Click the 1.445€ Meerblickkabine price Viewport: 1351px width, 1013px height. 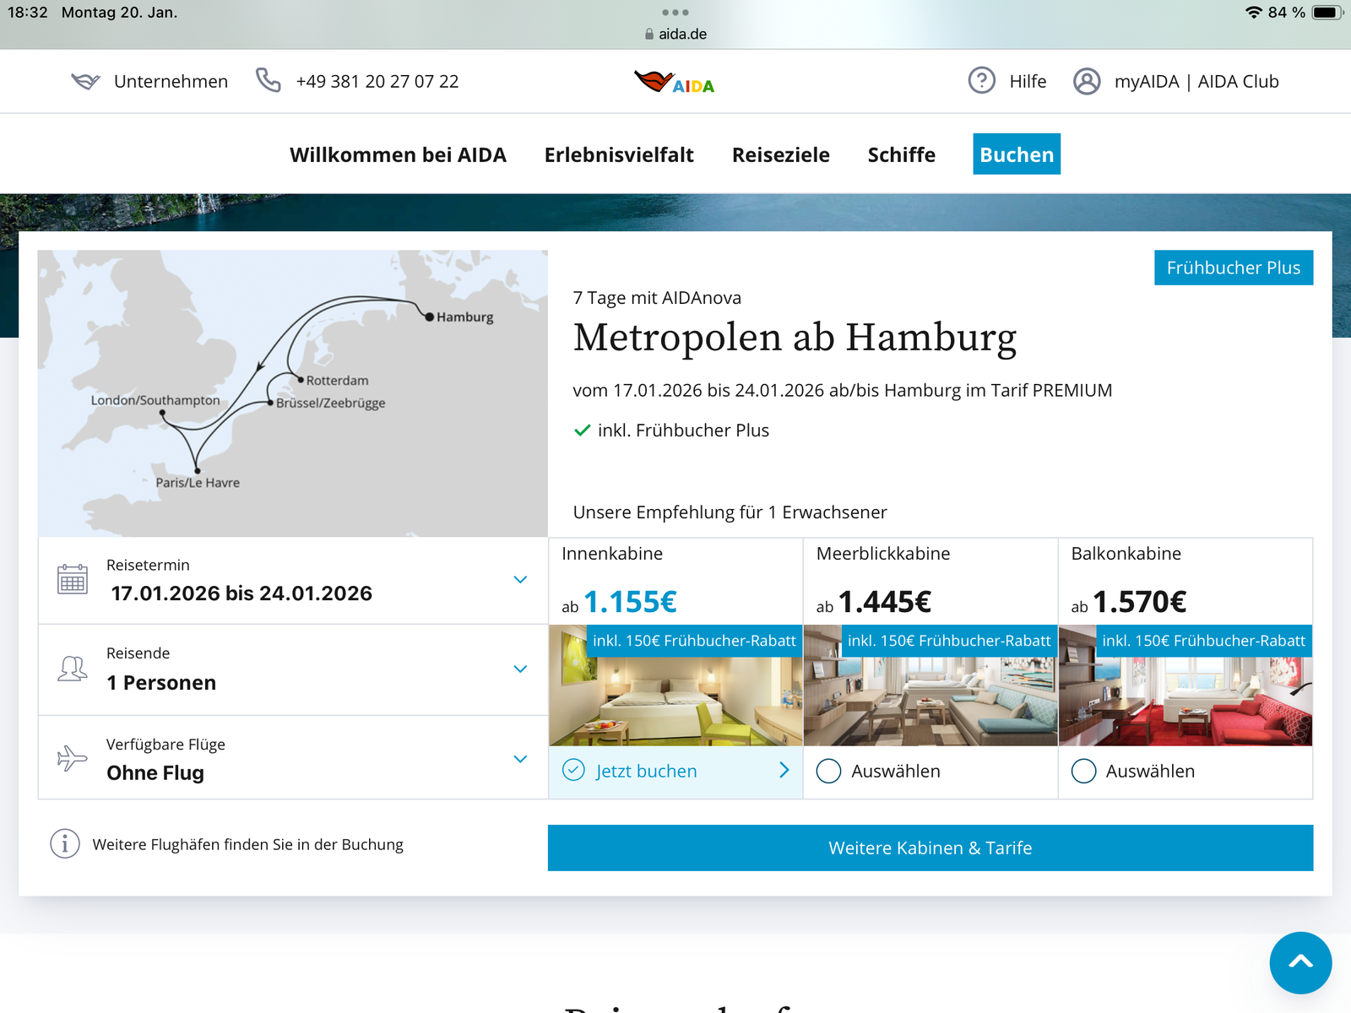click(885, 602)
